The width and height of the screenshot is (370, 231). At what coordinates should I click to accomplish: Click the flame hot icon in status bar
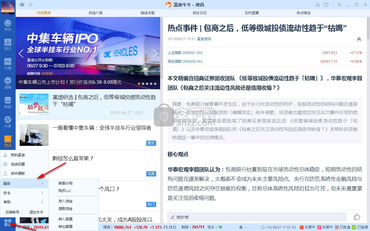point(241,227)
